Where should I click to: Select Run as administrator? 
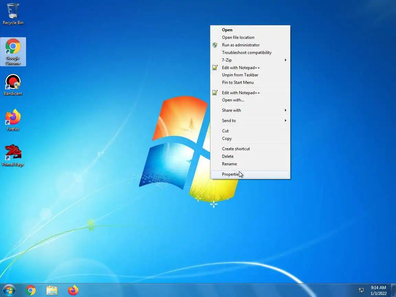250,45
